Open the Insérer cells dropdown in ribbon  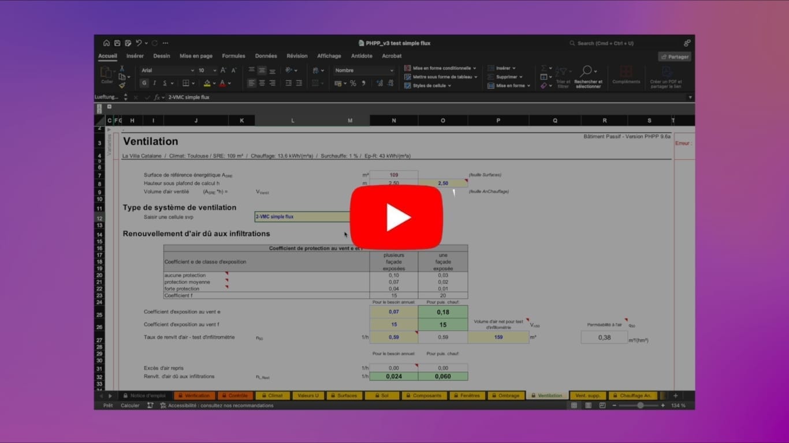502,68
